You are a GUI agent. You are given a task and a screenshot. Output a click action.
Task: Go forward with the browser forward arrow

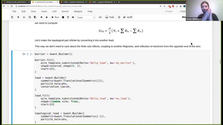pos(8,6)
